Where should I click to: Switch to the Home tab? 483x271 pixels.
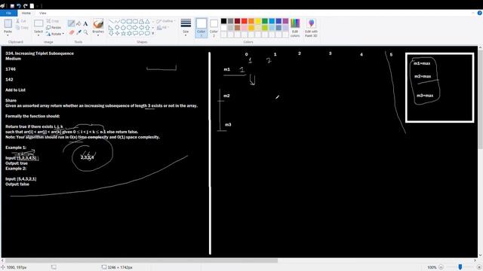26,13
